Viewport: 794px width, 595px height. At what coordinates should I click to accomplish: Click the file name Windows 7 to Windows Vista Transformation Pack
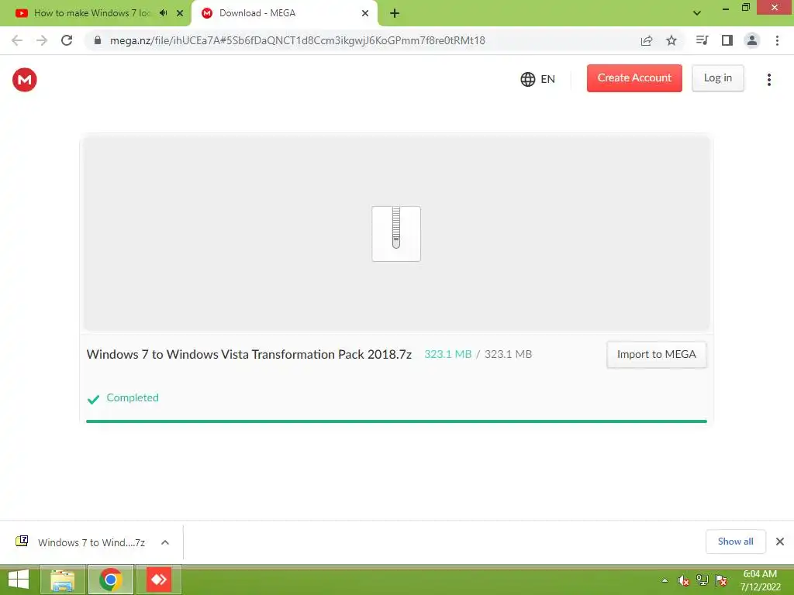(x=249, y=354)
